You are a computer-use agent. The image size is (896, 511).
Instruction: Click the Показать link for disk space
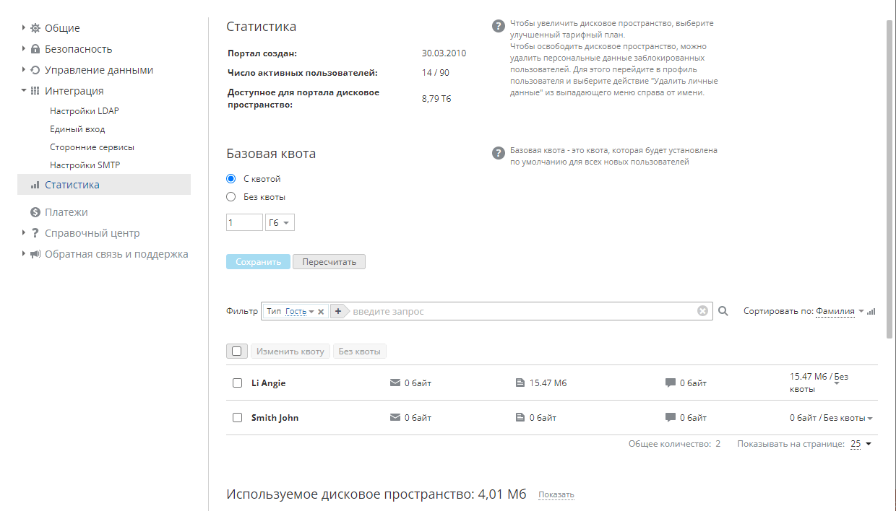(556, 495)
